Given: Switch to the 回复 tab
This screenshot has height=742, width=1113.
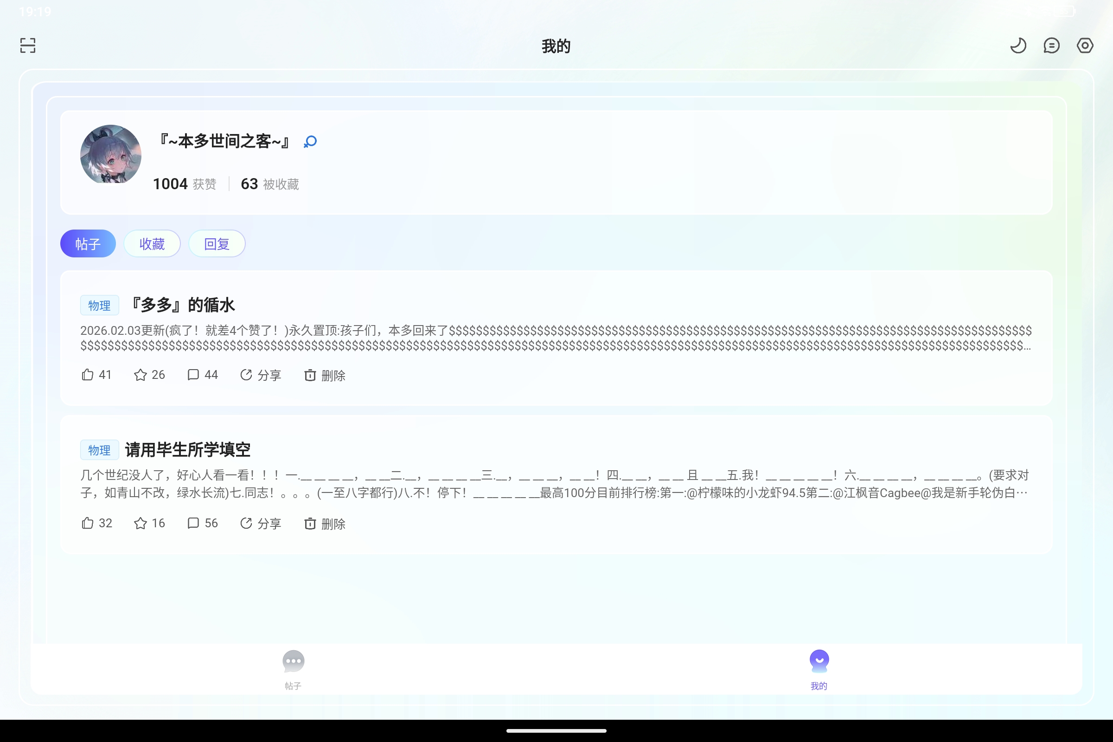Looking at the screenshot, I should pyautogui.click(x=216, y=243).
